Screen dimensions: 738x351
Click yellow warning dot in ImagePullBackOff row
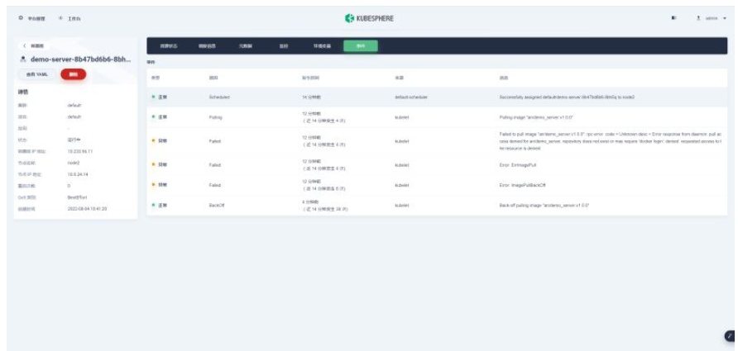click(153, 185)
